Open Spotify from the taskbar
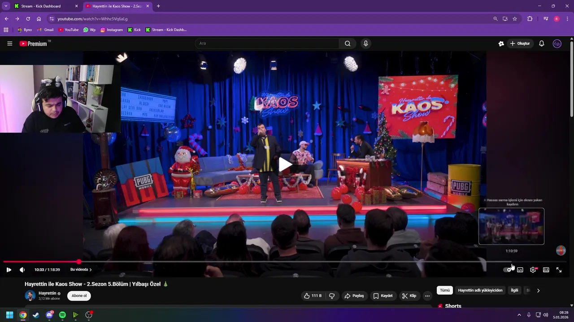 62,315
